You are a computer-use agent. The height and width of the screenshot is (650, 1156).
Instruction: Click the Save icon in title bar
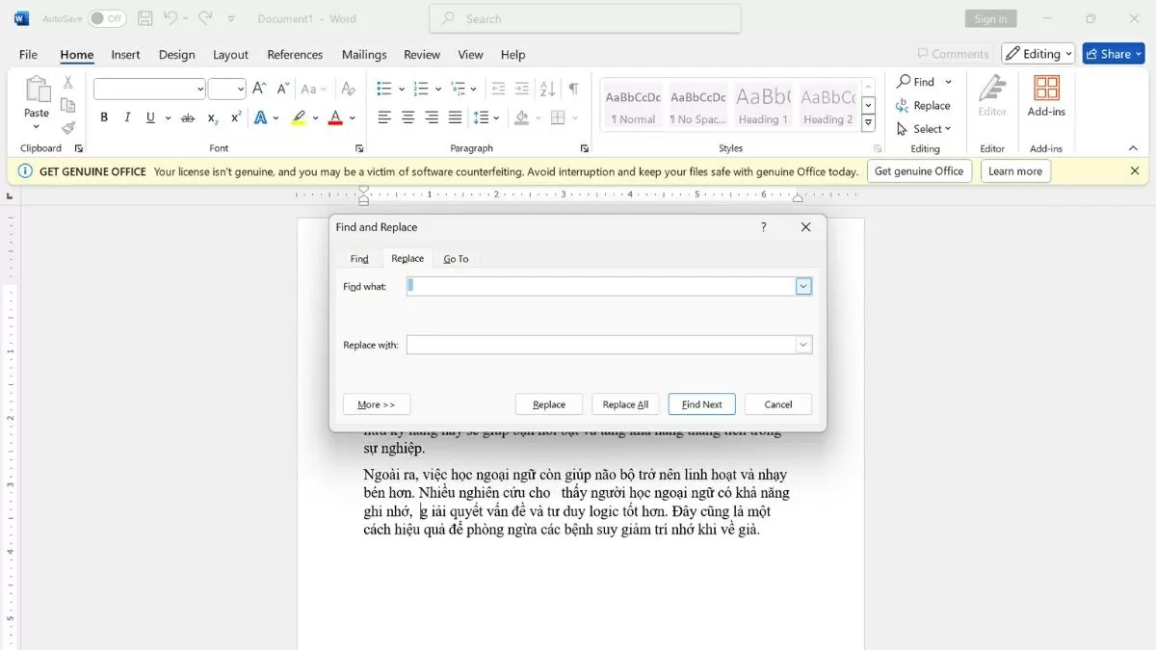tap(144, 18)
